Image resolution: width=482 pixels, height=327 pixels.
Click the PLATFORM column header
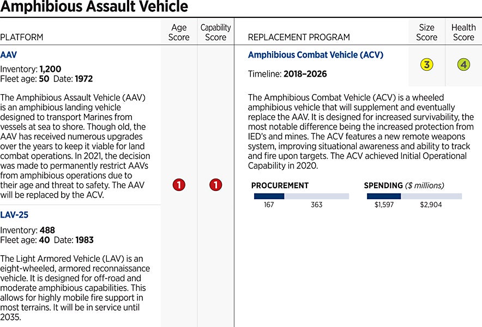(22, 38)
